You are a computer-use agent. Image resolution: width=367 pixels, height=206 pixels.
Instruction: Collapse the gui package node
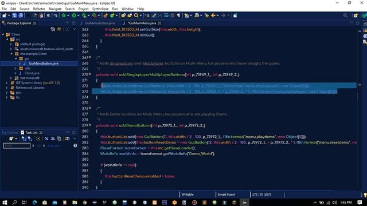[15, 58]
